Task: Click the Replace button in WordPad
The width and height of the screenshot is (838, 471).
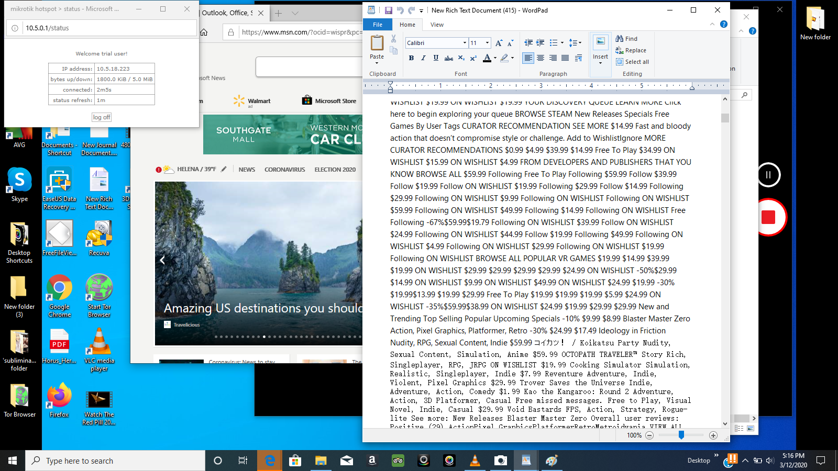Action: point(631,50)
